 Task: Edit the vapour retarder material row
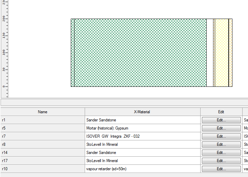221,169
